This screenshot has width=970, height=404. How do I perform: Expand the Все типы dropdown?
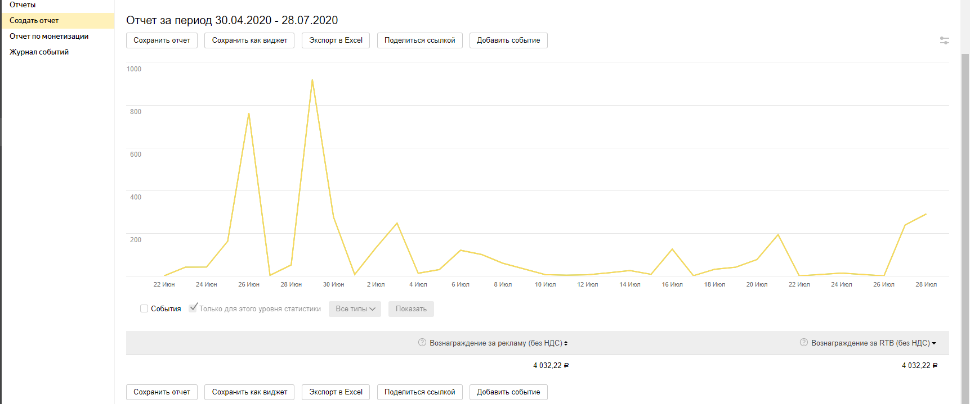[x=355, y=309]
